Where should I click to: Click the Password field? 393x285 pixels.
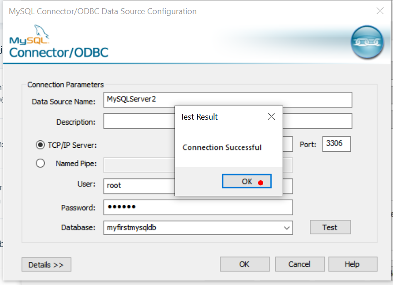[x=198, y=207]
